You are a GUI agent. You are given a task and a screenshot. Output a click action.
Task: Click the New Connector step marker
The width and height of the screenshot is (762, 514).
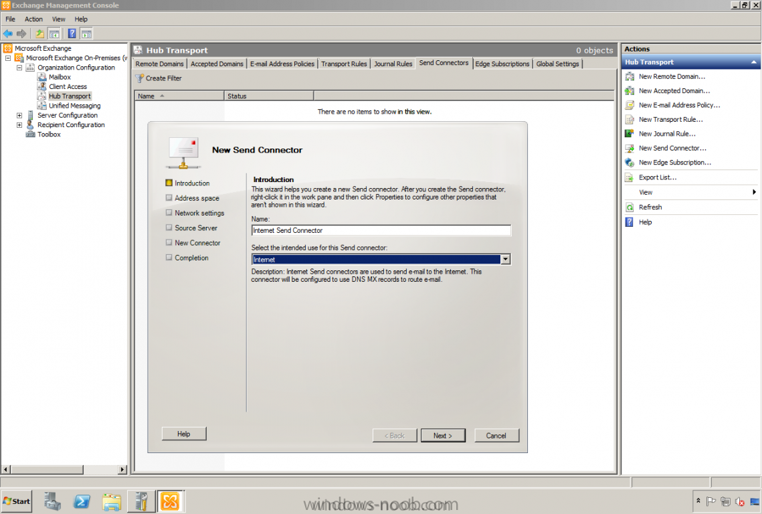169,242
